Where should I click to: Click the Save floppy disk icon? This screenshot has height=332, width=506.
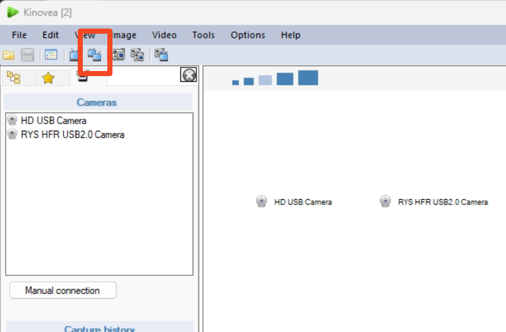point(27,55)
